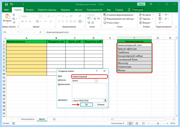The width and height of the screenshot is (180, 127).
Task: Click OK in Создание имени dialog
Action: [x=86, y=105]
